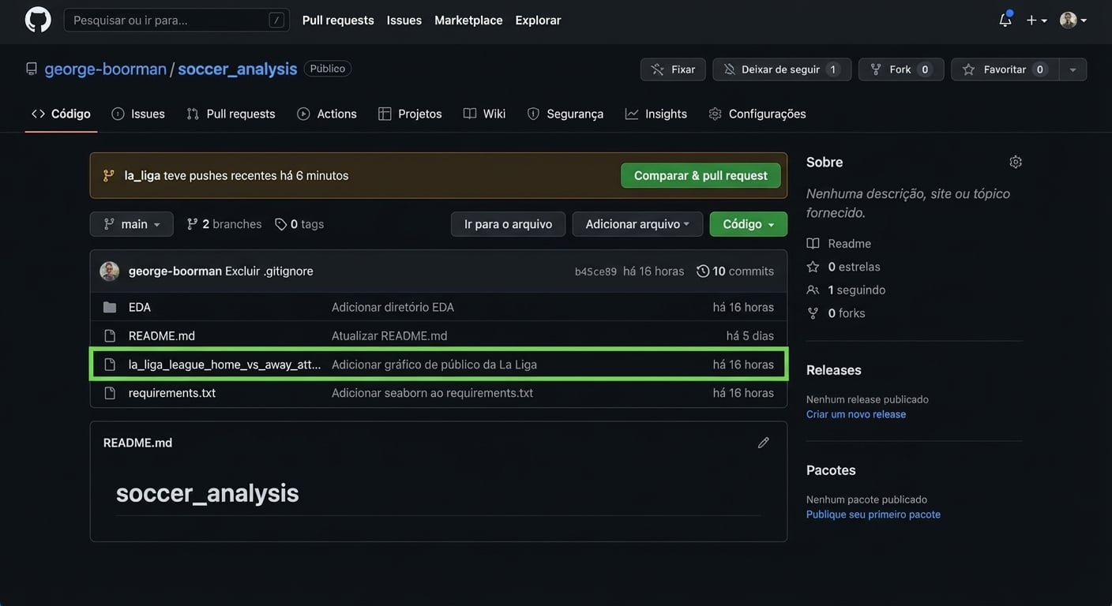
Task: Click the tags icon
Action: click(x=280, y=224)
